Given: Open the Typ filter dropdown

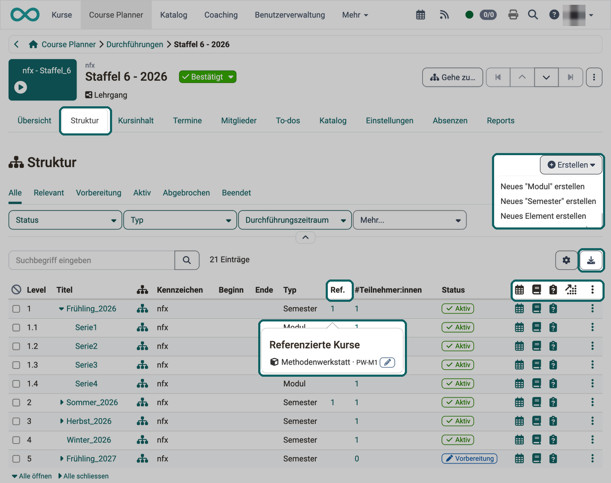Looking at the screenshot, I should click(x=180, y=221).
